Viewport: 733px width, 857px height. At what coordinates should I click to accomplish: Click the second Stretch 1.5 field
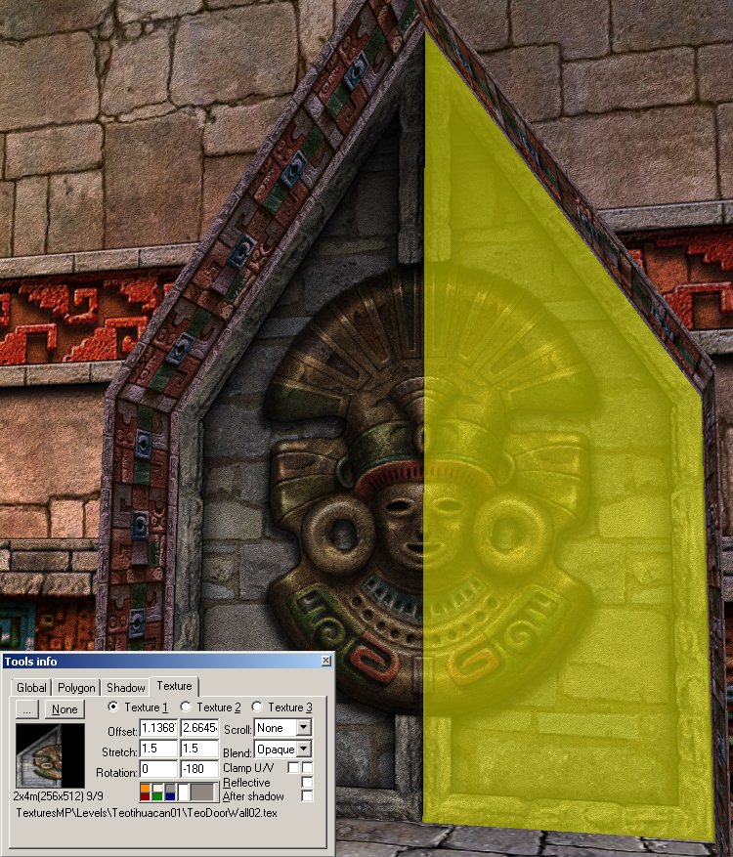pos(199,749)
